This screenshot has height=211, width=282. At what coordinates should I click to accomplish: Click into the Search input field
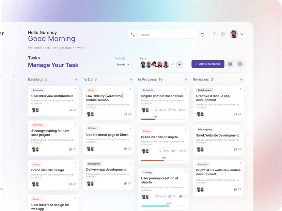[x=166, y=35]
